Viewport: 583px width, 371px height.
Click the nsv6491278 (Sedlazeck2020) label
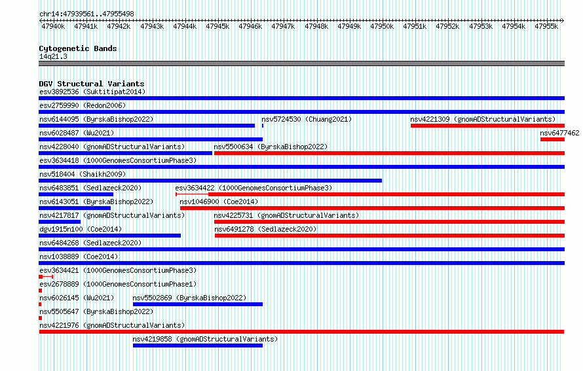(x=265, y=229)
